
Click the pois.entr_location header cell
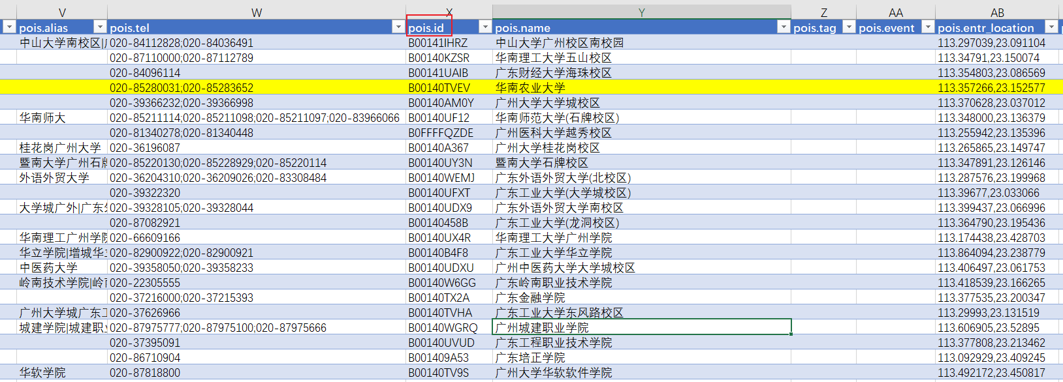coord(997,27)
